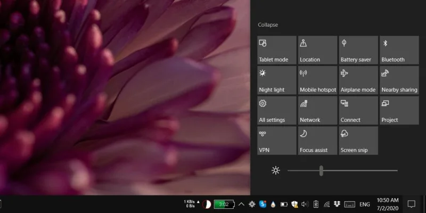
Task: Open the touch keyboard tray icon
Action: (x=349, y=204)
